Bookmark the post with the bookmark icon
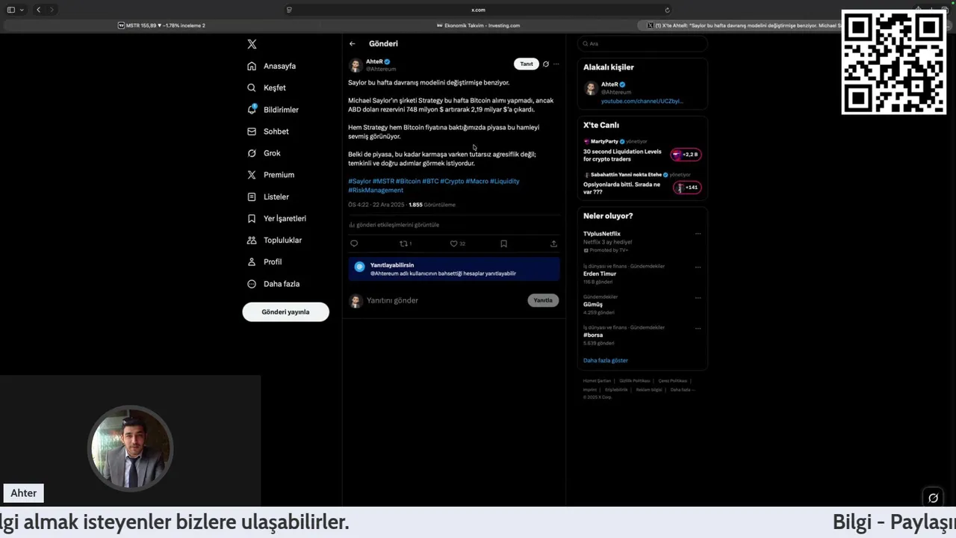Viewport: 956px width, 538px height. (503, 244)
